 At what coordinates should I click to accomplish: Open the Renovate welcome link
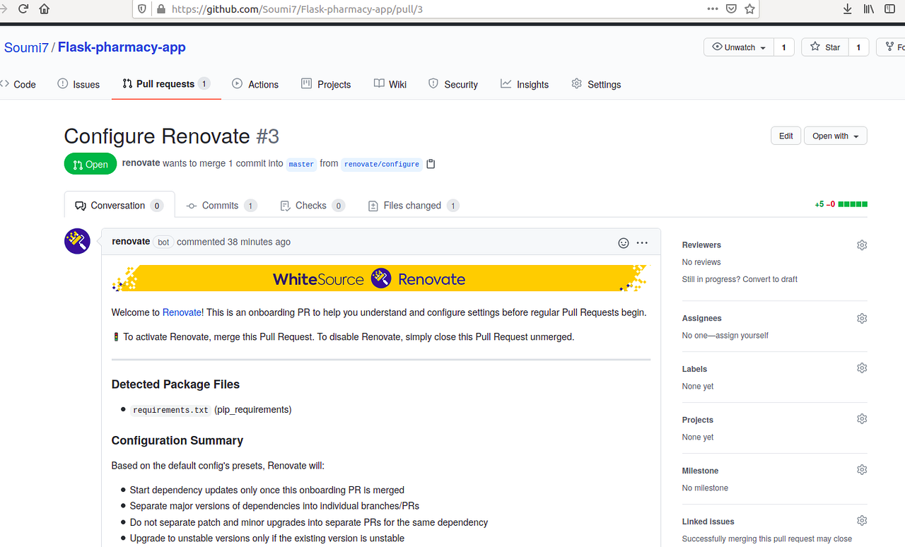[x=182, y=312]
